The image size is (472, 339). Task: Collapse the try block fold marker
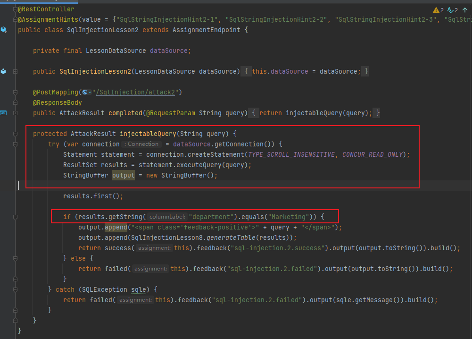[16, 144]
